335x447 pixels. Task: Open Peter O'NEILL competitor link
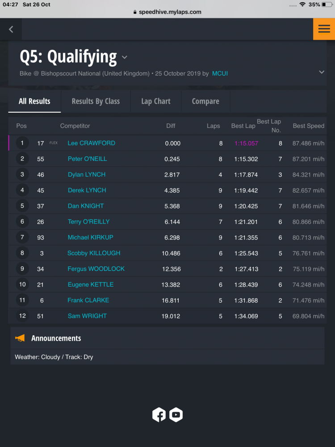tap(88, 159)
